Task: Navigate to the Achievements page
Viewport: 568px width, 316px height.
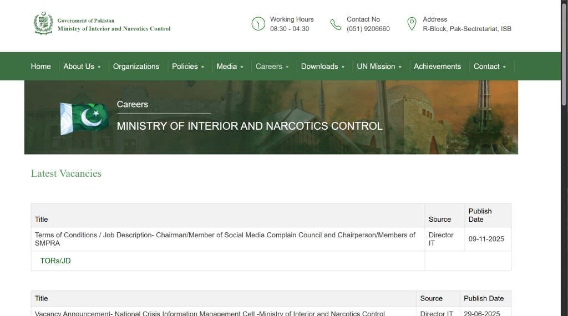Action: coord(437,67)
